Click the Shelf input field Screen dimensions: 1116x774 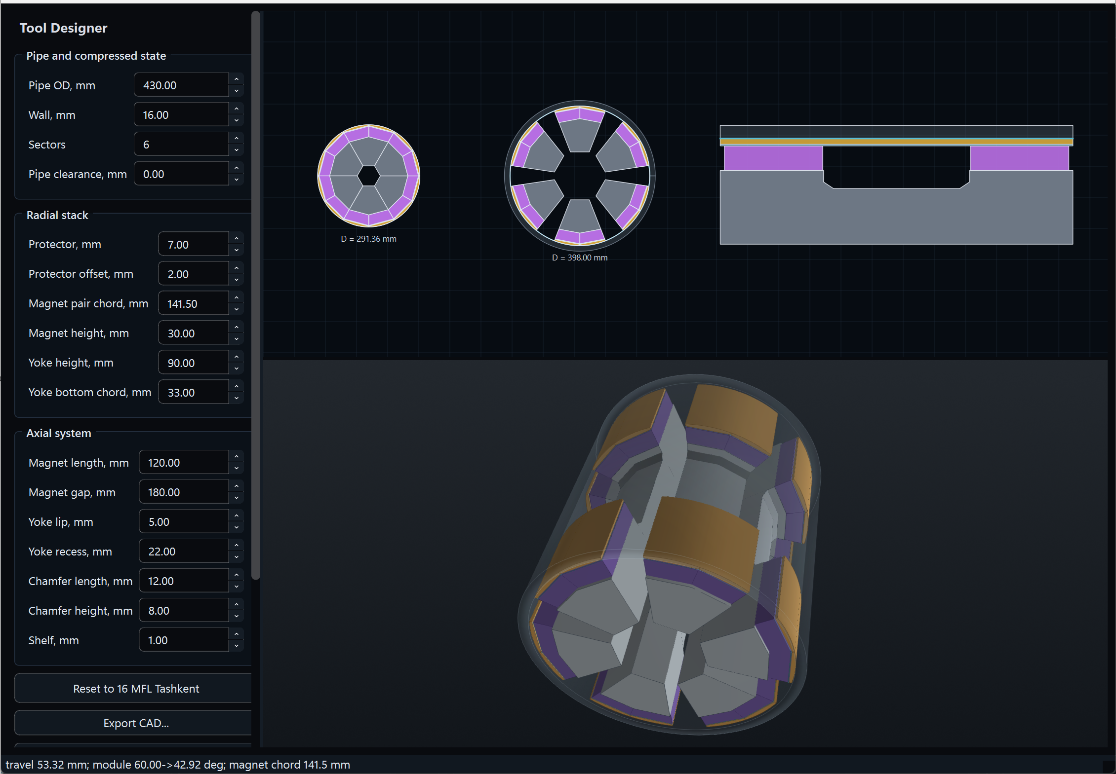coord(184,640)
